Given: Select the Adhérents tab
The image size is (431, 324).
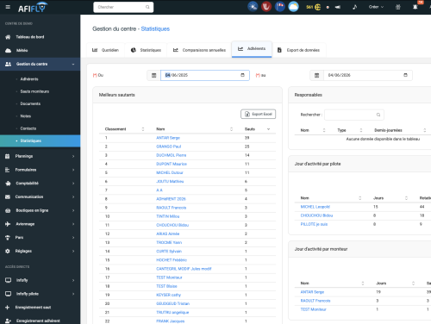Looking at the screenshot, I should tap(252, 49).
